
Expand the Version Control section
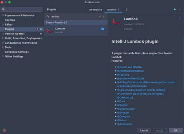point(3,34)
